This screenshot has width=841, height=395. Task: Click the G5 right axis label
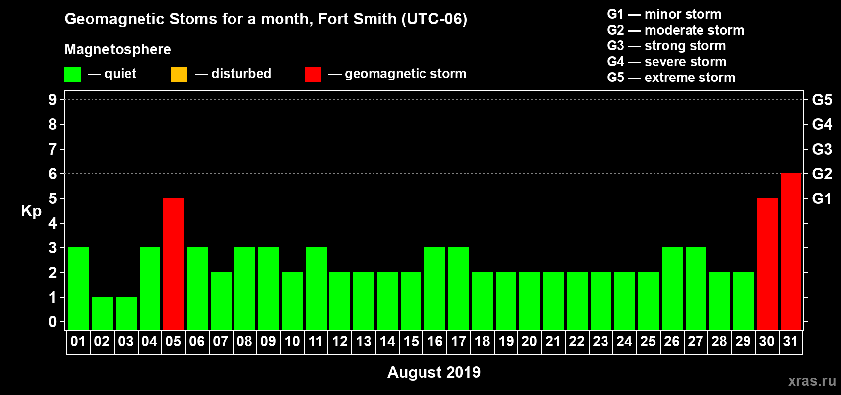click(x=822, y=100)
